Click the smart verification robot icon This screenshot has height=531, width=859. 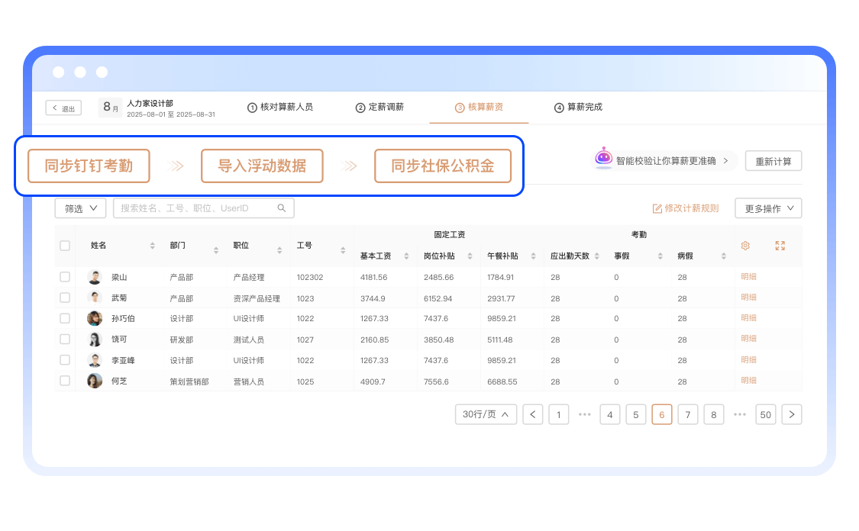coord(604,159)
